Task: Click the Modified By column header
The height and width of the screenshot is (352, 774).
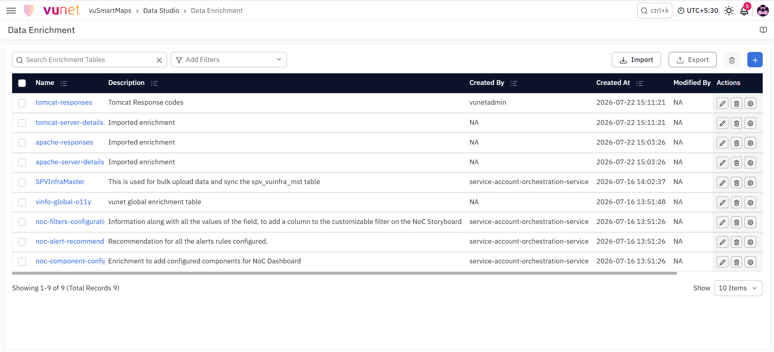Action: [692, 83]
